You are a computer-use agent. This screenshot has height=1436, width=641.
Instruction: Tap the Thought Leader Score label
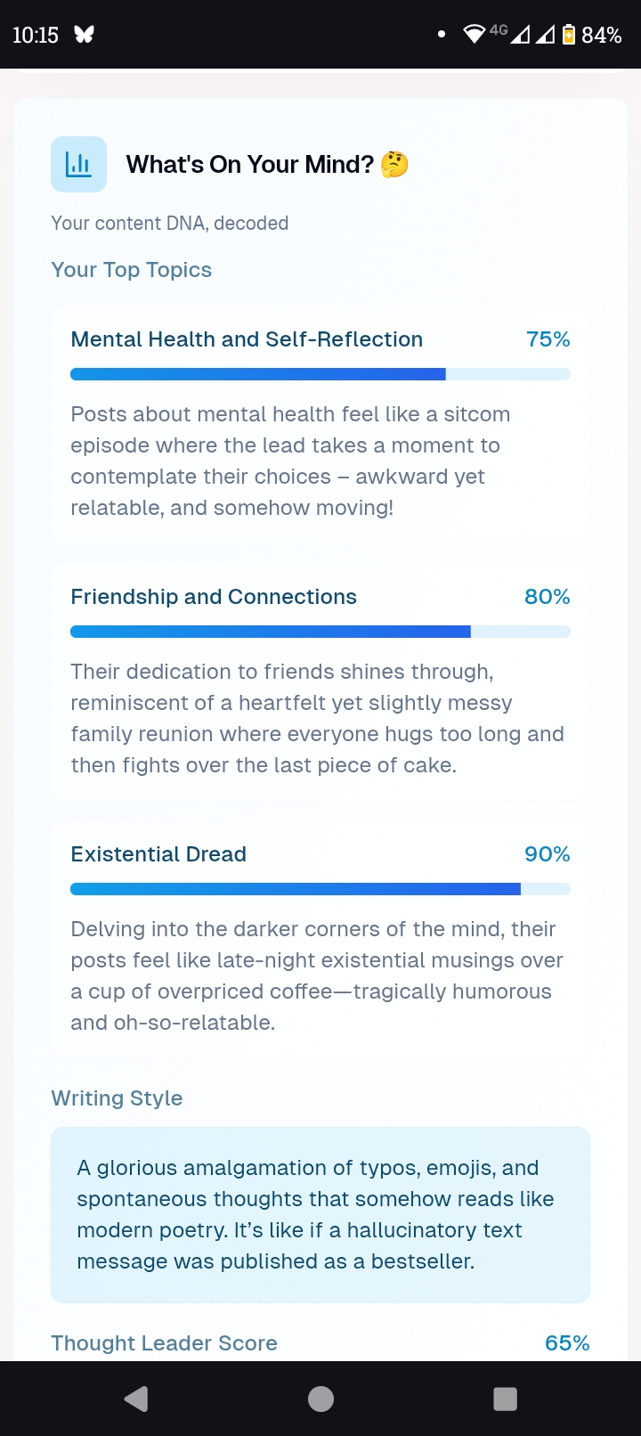(165, 1343)
